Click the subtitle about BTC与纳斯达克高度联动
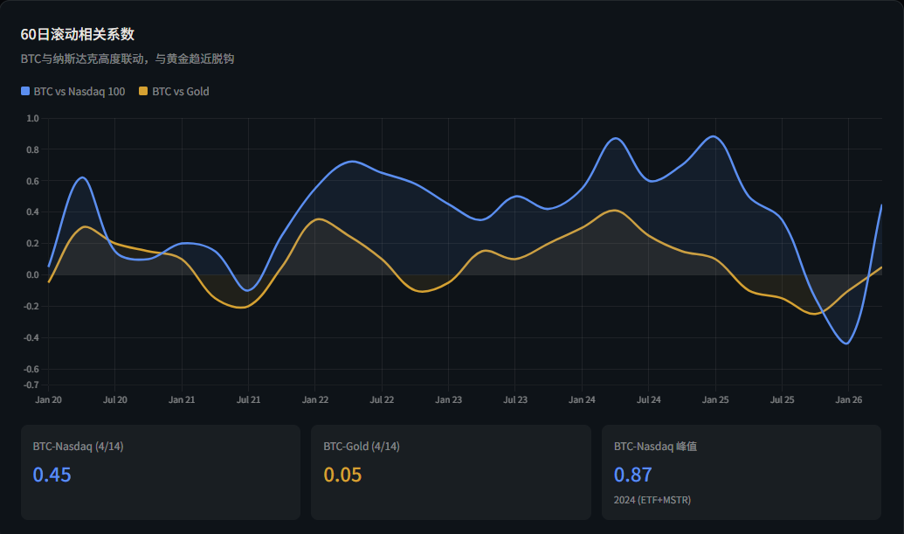Image resolution: width=904 pixels, height=534 pixels. pyautogui.click(x=128, y=59)
